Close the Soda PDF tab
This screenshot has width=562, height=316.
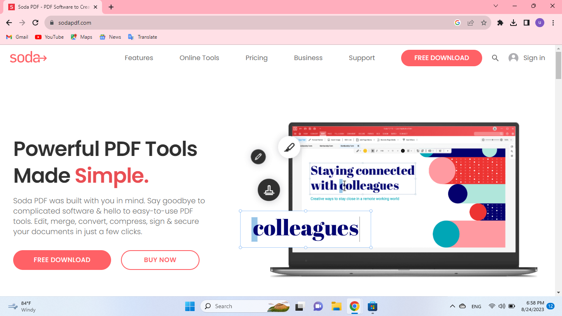point(95,7)
